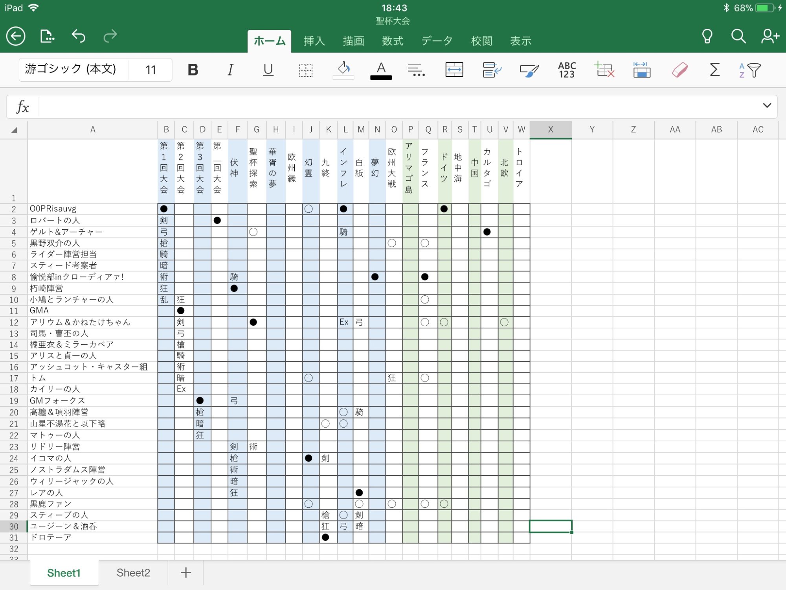Viewport: 786px width, 590px height.
Task: Open the black font color swatch
Action: click(381, 71)
